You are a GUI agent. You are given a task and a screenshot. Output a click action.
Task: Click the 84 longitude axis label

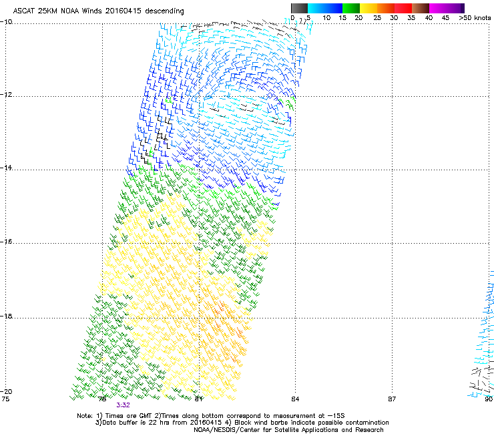coord(295,399)
